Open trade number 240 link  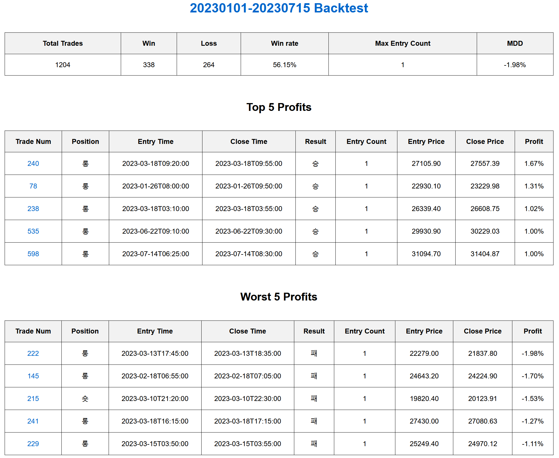click(33, 164)
